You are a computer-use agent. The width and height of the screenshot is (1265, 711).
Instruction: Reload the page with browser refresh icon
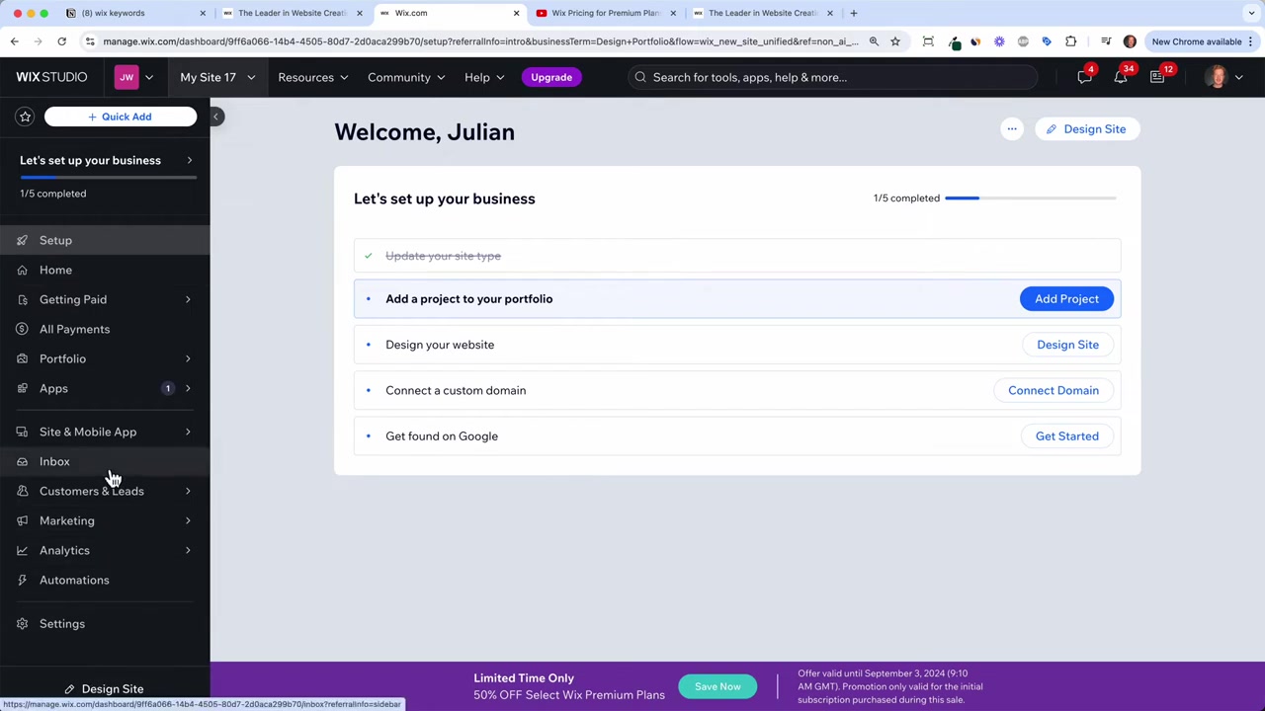click(x=61, y=41)
